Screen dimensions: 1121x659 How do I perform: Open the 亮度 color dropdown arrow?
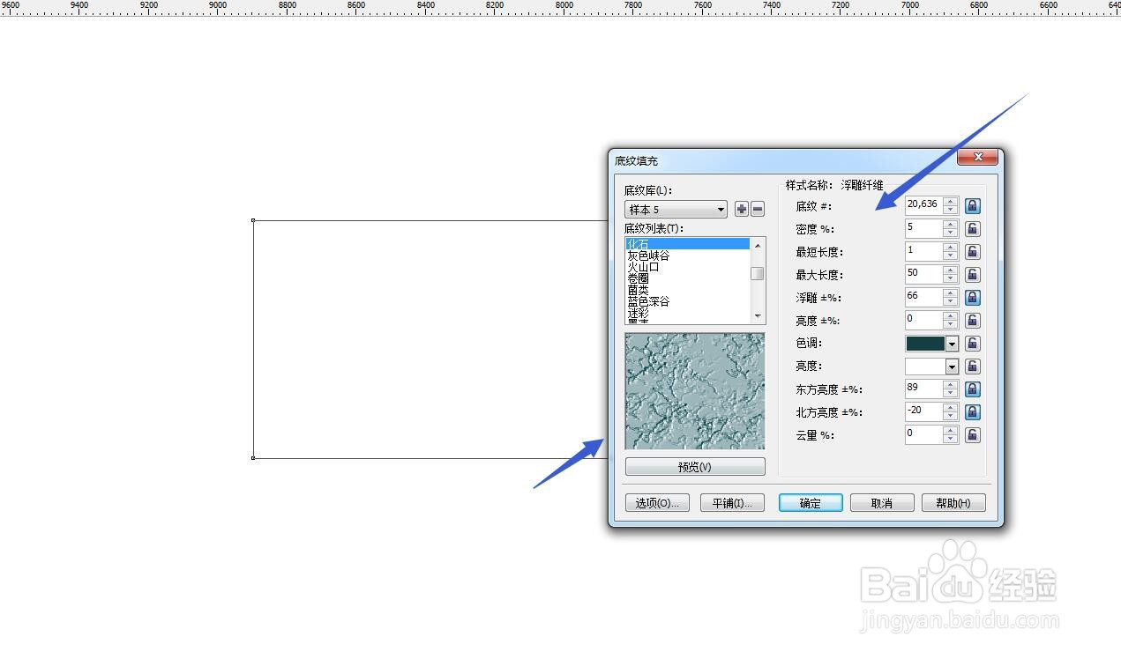952,367
